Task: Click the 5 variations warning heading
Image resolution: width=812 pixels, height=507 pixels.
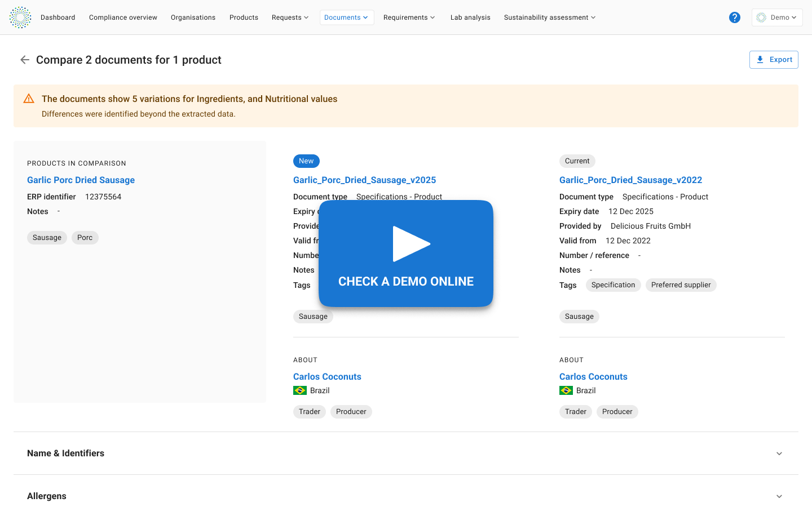Action: pyautogui.click(x=189, y=99)
